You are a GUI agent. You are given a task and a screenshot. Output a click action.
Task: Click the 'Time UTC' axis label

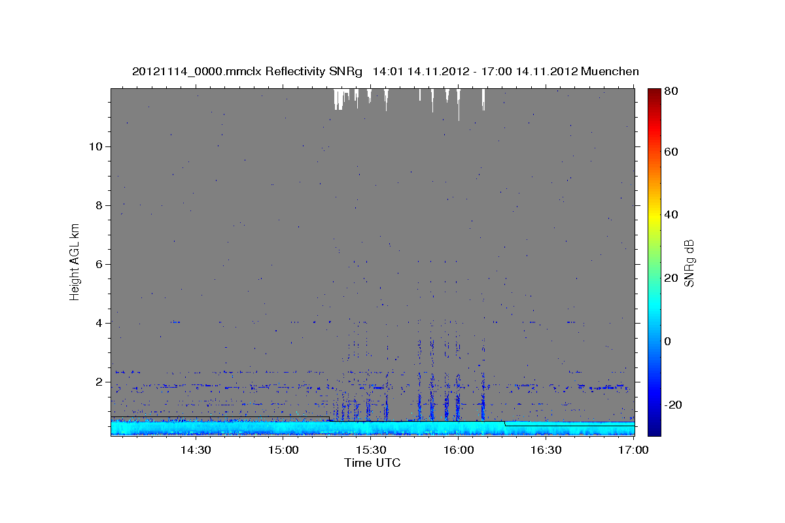tap(372, 463)
